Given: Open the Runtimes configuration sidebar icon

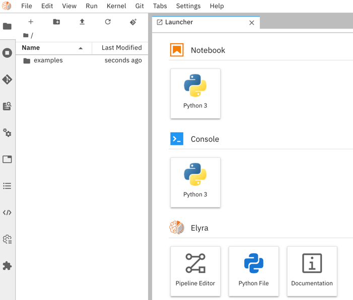Looking at the screenshot, I should tap(7, 239).
